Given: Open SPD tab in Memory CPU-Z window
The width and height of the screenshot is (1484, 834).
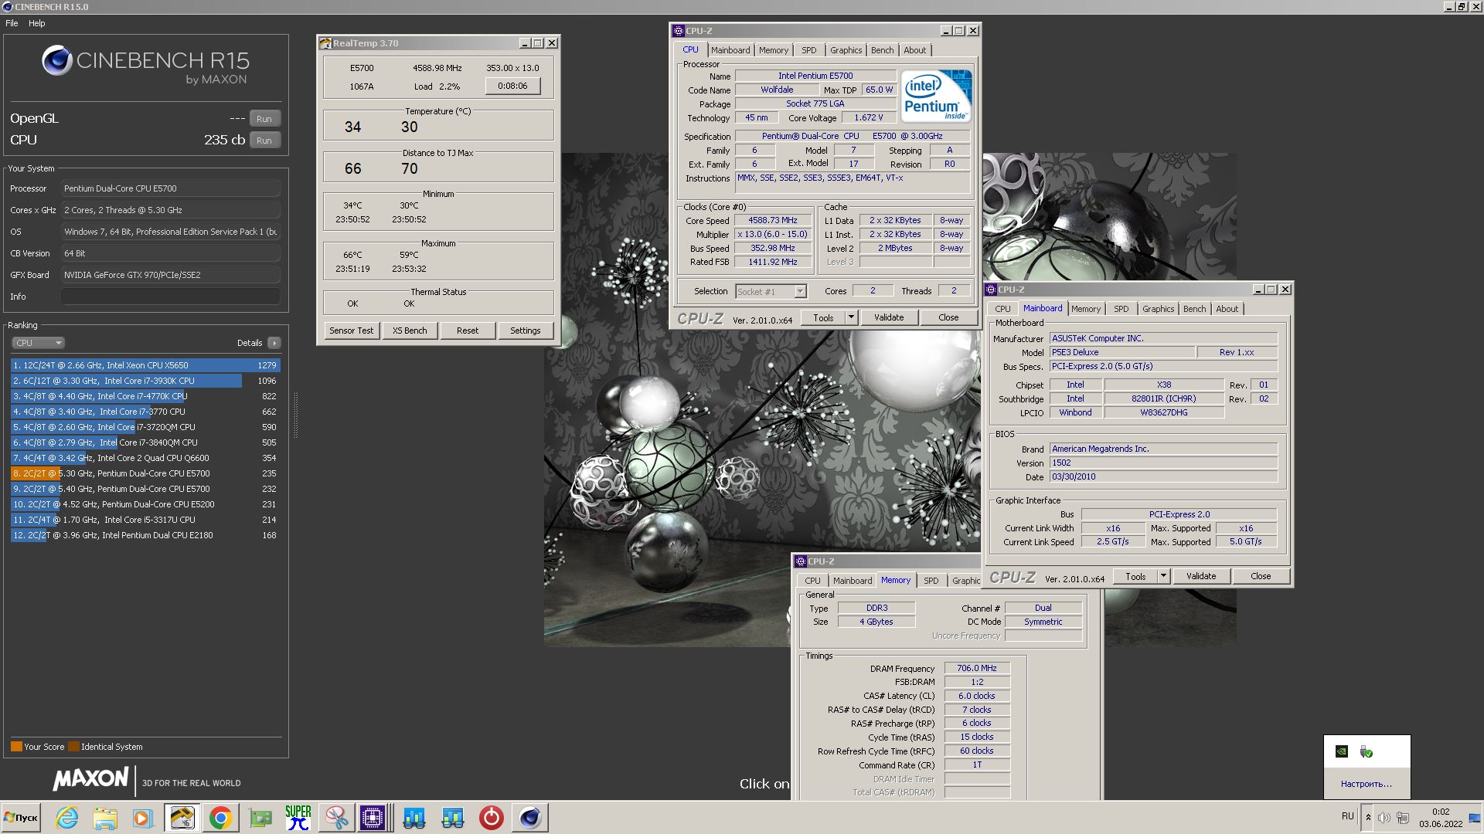Looking at the screenshot, I should (931, 581).
